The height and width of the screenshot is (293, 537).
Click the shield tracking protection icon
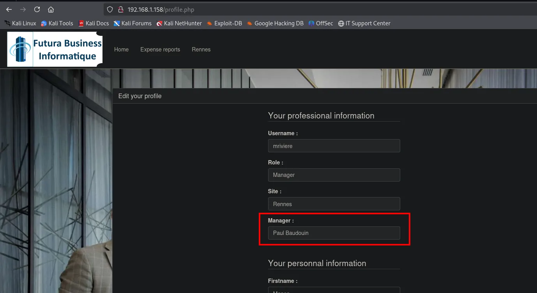point(110,9)
